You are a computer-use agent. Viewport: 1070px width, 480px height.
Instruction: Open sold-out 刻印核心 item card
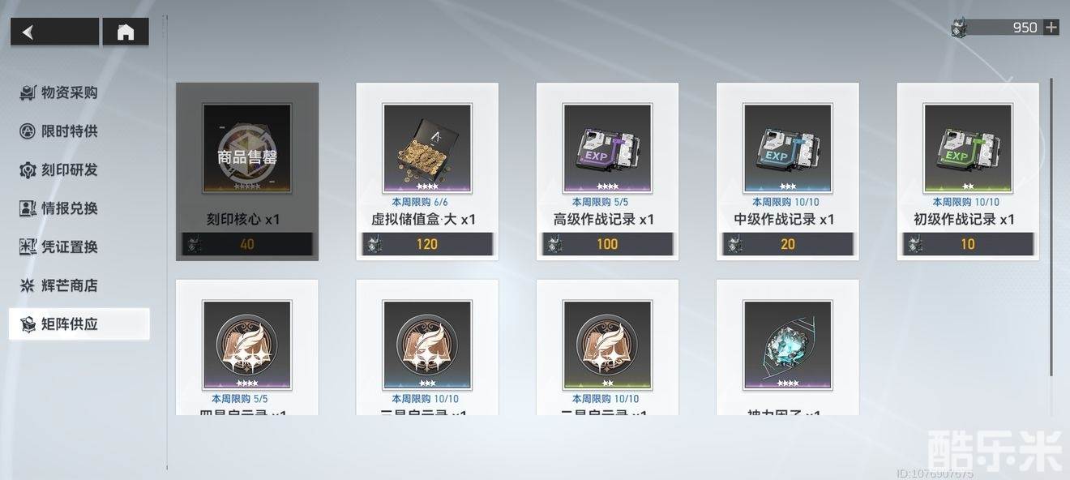[x=247, y=172]
